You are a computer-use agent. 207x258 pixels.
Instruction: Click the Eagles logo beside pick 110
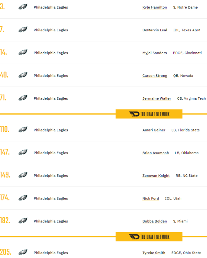tap(23, 130)
